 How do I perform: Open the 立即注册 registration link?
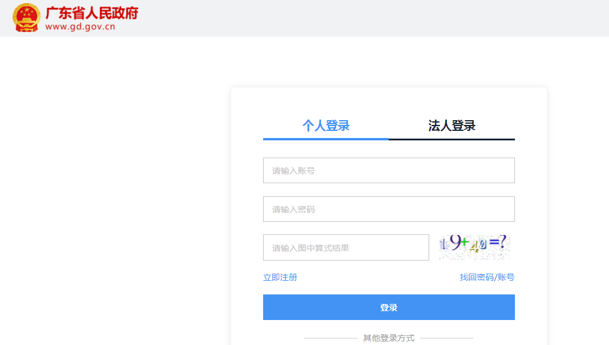280,277
